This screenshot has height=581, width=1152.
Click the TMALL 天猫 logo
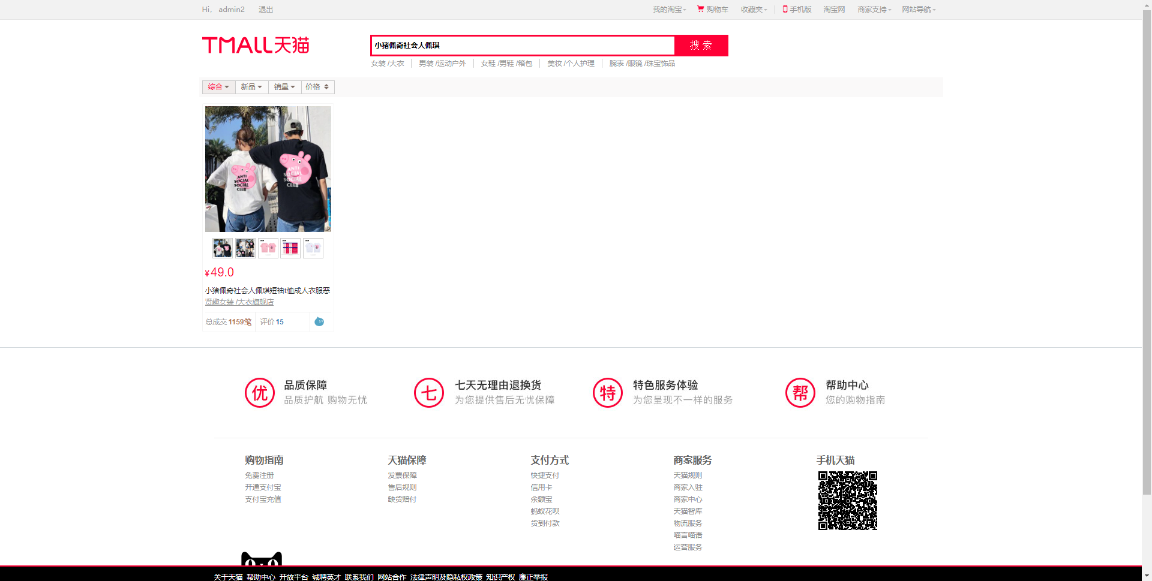tap(256, 45)
